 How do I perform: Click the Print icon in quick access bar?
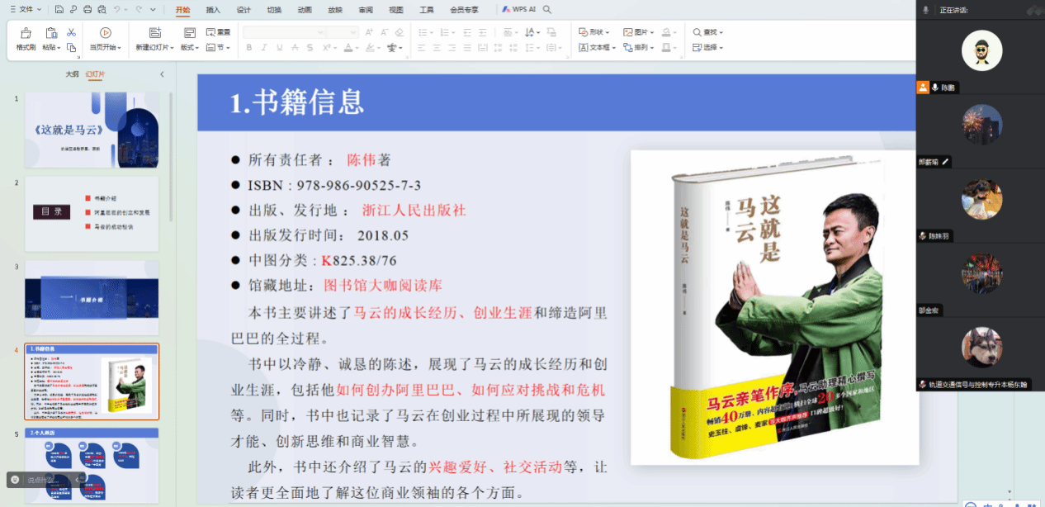87,10
